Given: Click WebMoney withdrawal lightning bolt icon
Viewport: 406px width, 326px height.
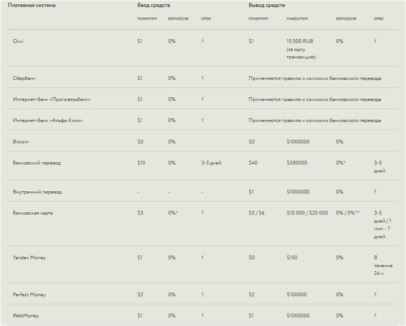Looking at the screenshot, I should tap(375, 315).
